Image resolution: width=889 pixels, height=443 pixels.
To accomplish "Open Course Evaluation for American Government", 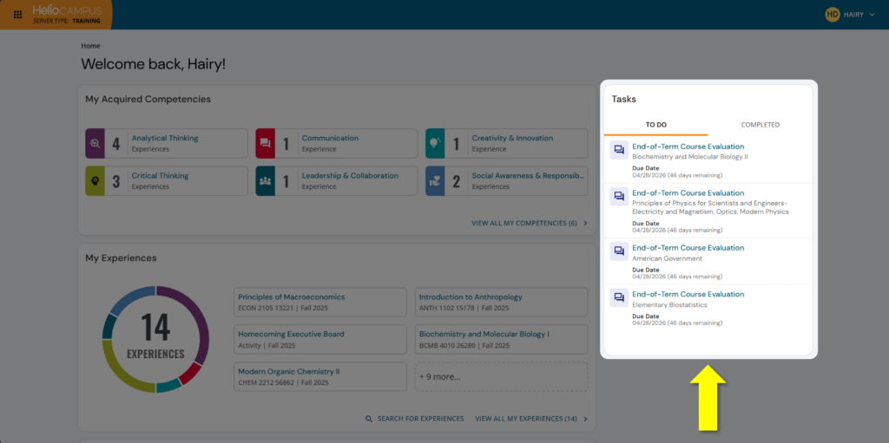I will coord(688,248).
